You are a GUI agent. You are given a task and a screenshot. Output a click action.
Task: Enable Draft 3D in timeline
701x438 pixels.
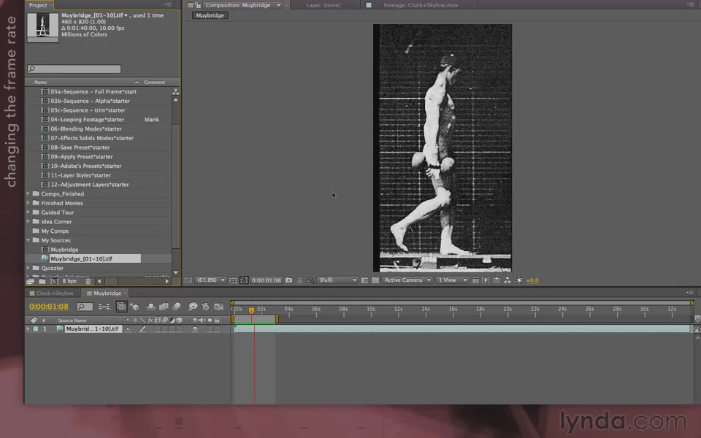point(135,307)
